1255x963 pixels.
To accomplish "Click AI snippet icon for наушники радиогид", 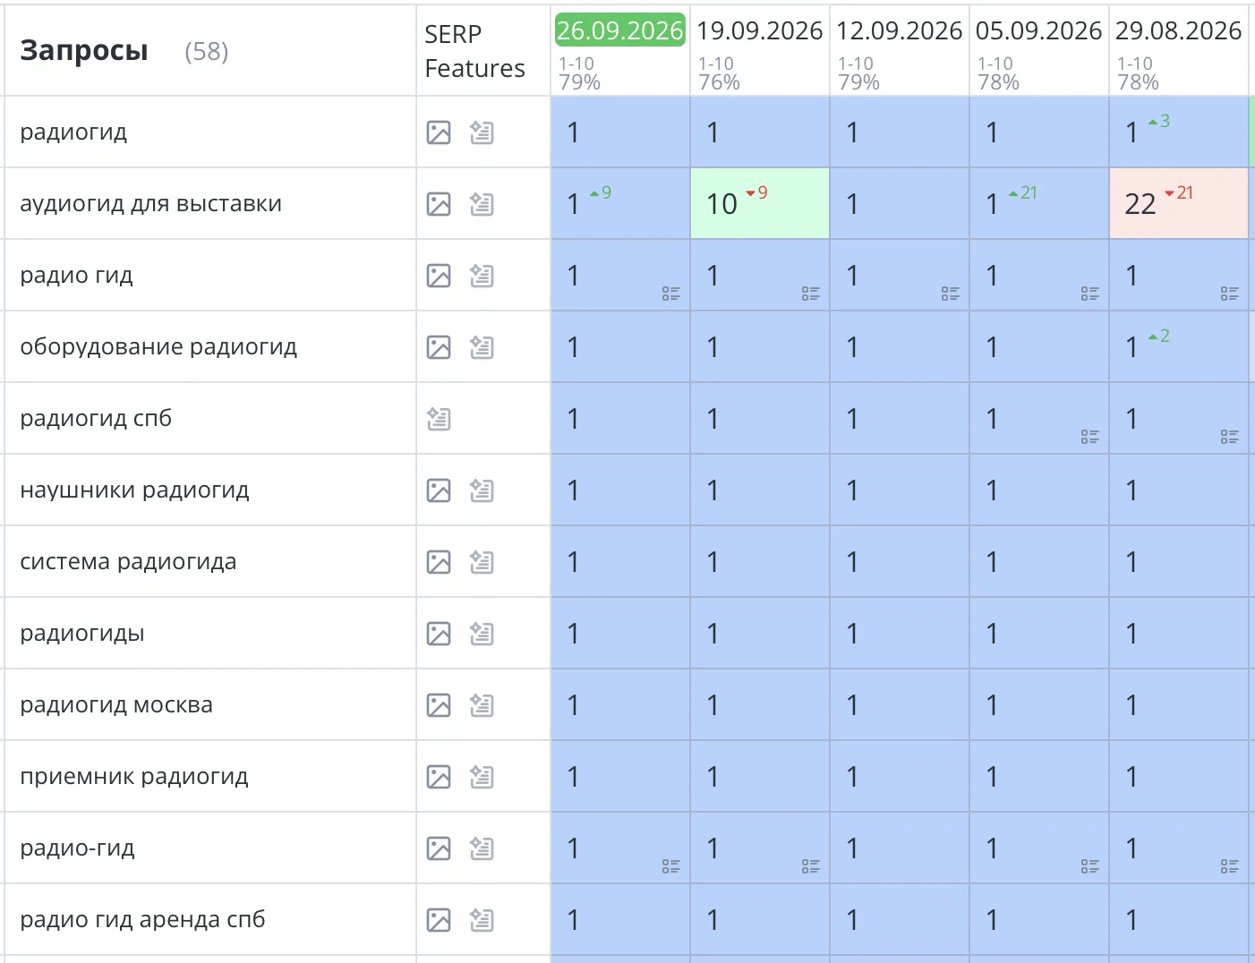I will tap(482, 490).
